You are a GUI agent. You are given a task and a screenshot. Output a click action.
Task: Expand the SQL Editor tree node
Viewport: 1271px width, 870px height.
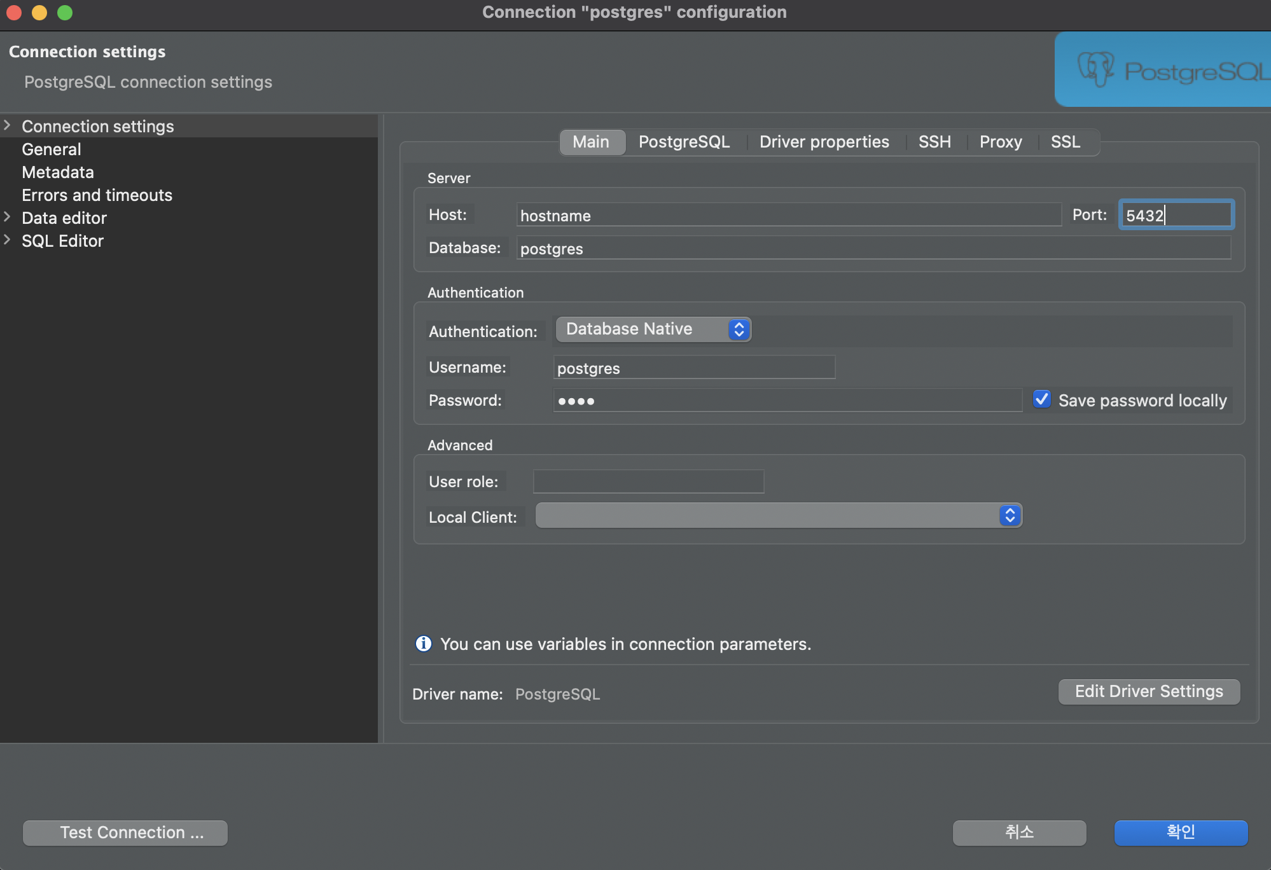[8, 240]
